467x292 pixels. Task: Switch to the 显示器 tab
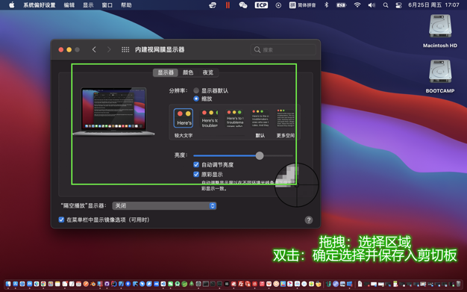click(166, 72)
